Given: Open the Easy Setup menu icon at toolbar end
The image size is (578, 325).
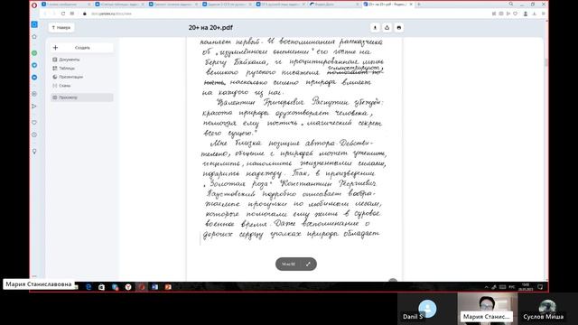Looking at the screenshot, I should pyautogui.click(x=544, y=14).
